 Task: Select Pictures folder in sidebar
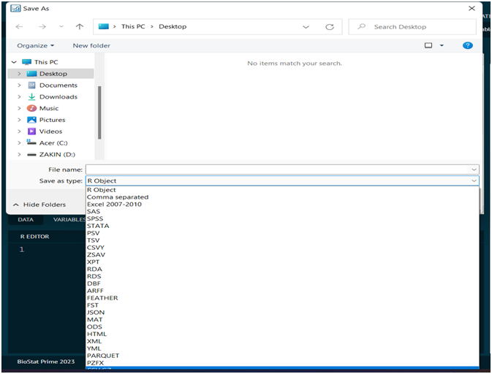[x=53, y=120]
